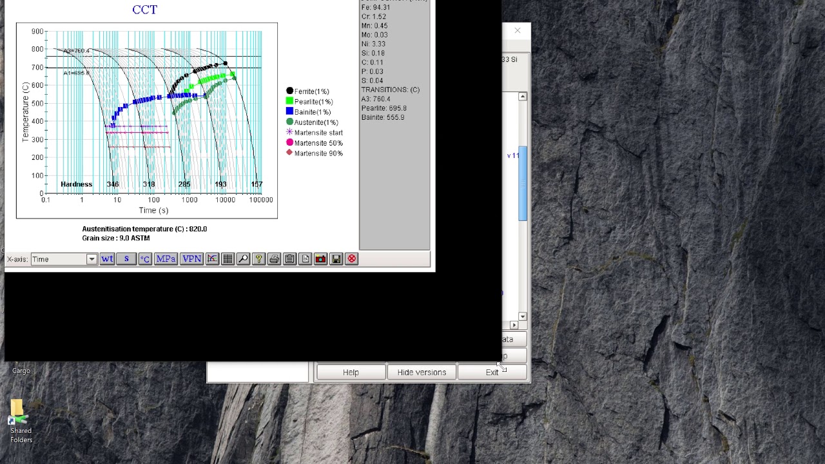825x464 pixels.
Task: Click the vertical scrollbar thumb in background window
Action: (x=522, y=184)
